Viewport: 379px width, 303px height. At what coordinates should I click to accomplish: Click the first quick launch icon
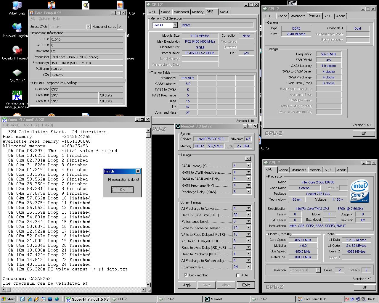pos(23,299)
